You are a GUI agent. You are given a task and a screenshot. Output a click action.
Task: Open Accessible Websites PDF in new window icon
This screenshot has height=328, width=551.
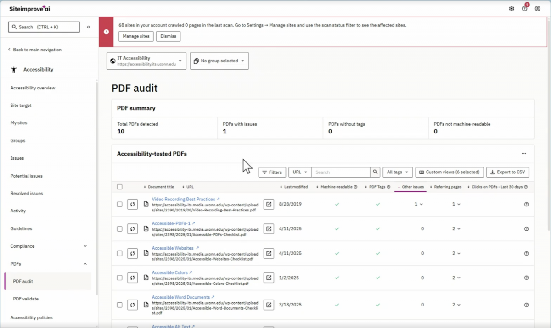[x=269, y=253]
